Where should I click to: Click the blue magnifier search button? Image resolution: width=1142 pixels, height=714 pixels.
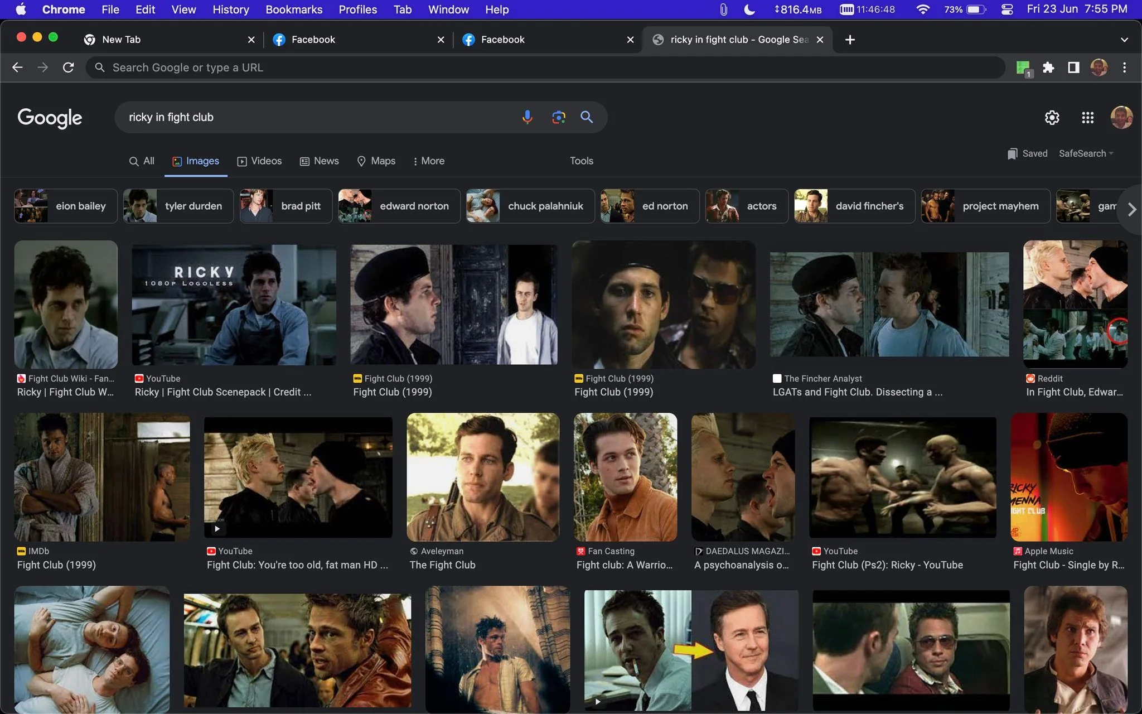tap(587, 117)
